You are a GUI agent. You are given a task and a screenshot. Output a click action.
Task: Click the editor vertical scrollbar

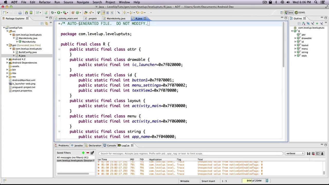pos(284,45)
